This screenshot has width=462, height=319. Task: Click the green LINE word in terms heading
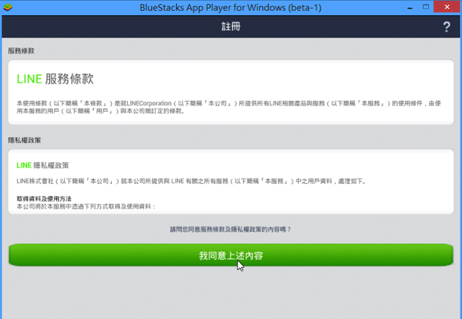(x=29, y=79)
